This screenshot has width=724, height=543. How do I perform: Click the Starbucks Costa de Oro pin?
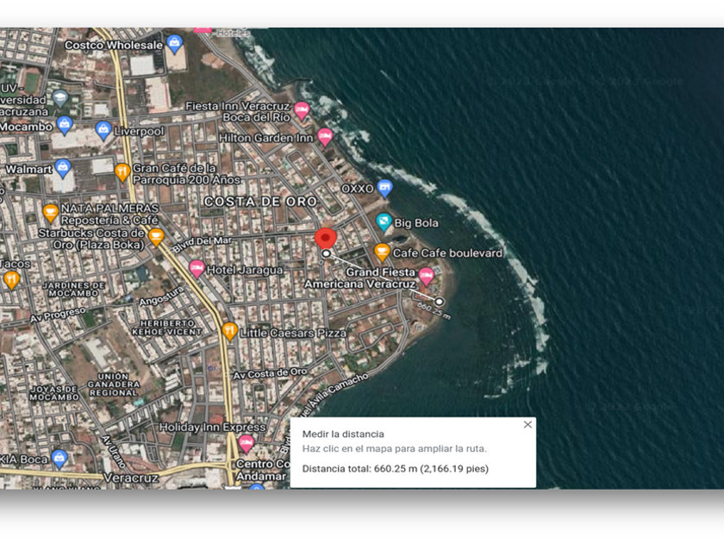156,237
